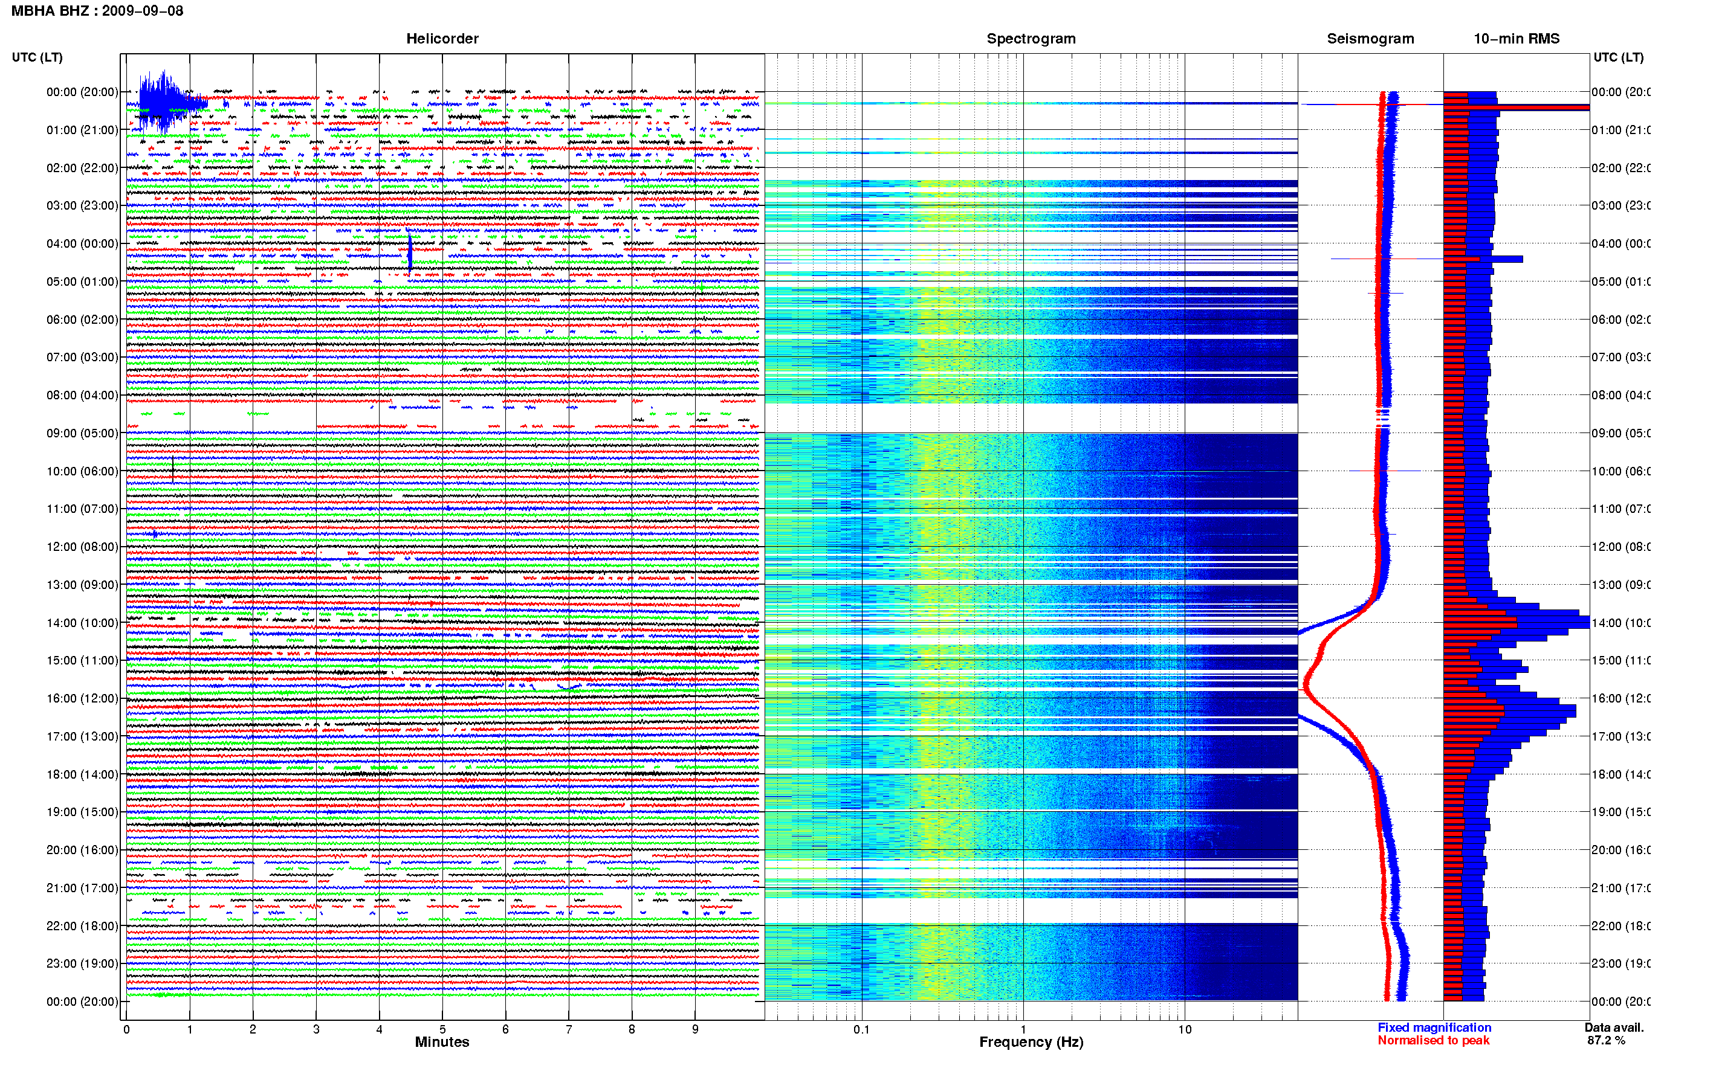Click the 87.2 % availability value

1606,1041
